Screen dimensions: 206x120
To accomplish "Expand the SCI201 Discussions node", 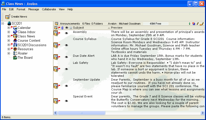I will [9, 45].
